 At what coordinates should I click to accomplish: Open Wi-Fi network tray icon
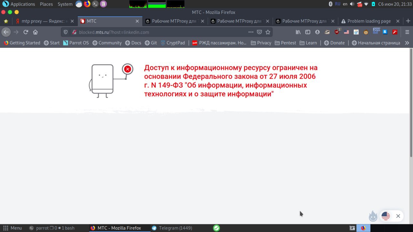pyautogui.click(x=366, y=4)
